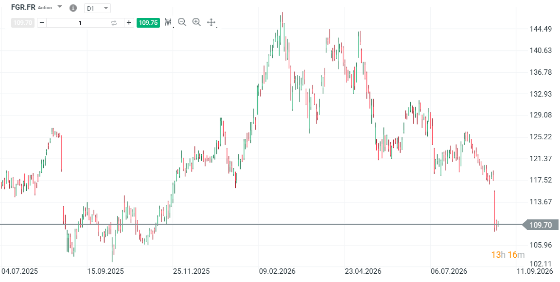
Task: Click the 15.09.2025 date label
Action: tap(105, 271)
